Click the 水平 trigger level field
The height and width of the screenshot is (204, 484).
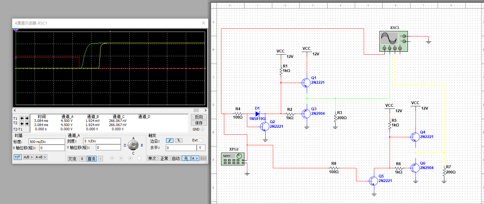coord(181,148)
